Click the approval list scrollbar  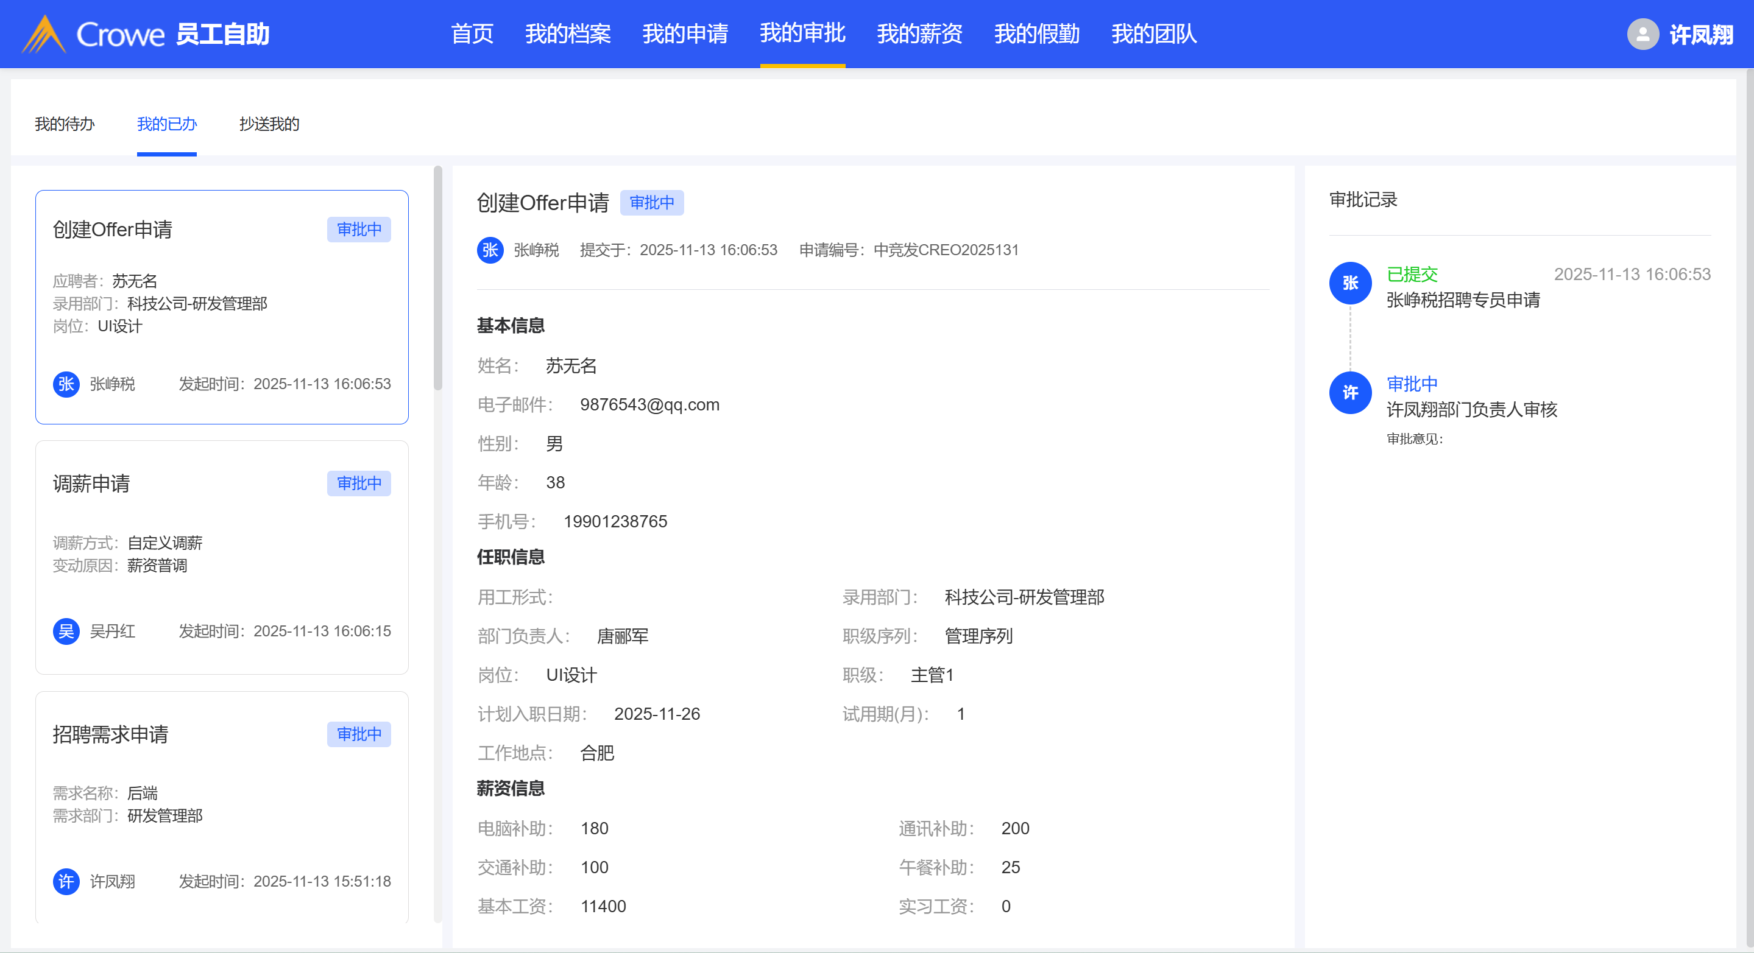[438, 278]
